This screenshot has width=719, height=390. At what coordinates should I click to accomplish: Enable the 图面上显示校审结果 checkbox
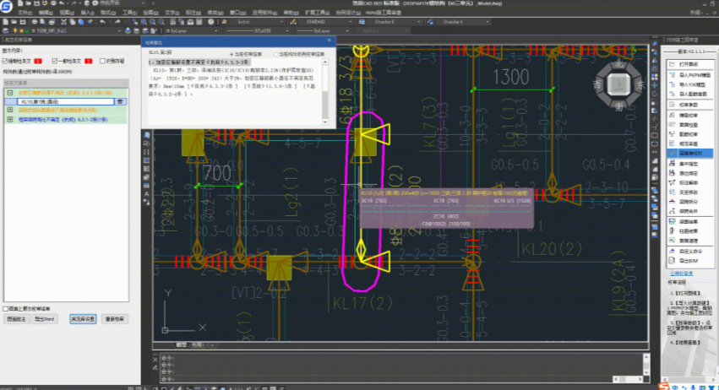(7, 309)
